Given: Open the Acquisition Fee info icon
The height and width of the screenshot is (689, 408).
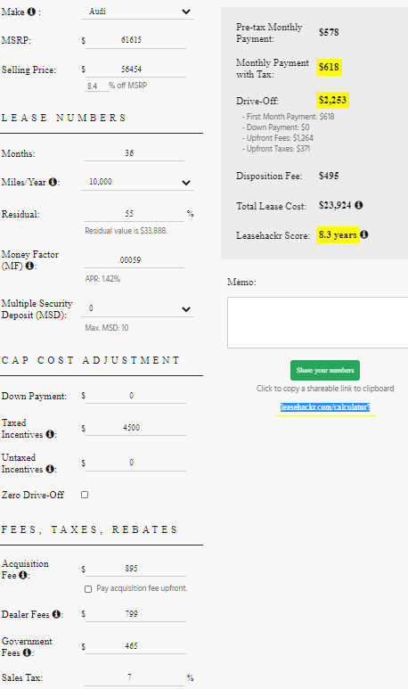Looking at the screenshot, I should (x=23, y=575).
